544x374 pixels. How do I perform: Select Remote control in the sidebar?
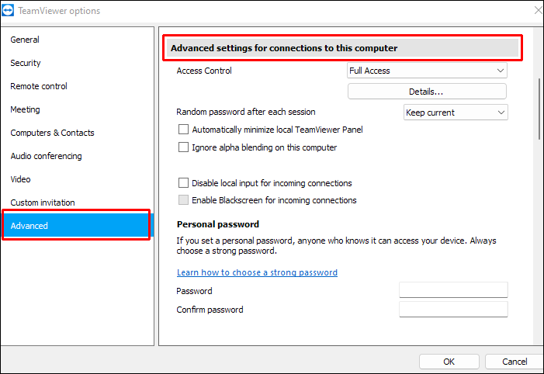click(x=39, y=86)
